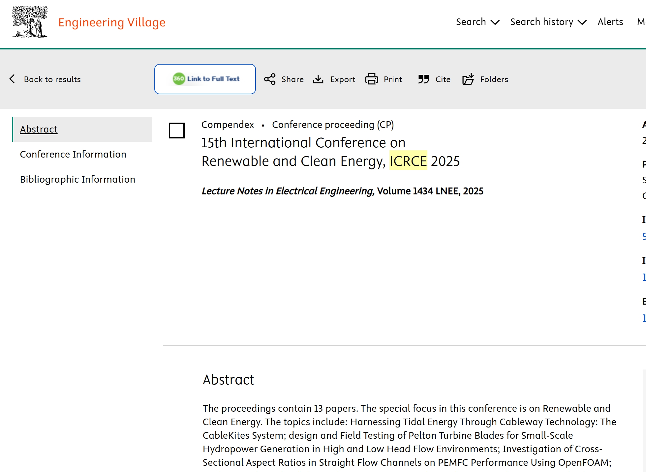Click the green 360 link icon
646x472 pixels.
(179, 79)
